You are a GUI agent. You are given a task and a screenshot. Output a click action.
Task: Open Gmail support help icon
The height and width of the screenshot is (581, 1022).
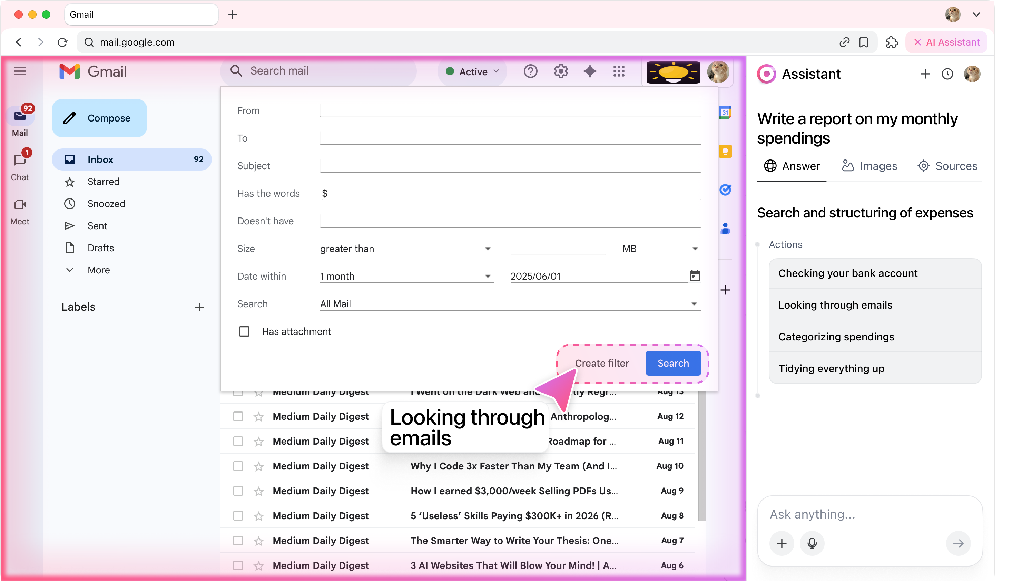click(x=530, y=71)
